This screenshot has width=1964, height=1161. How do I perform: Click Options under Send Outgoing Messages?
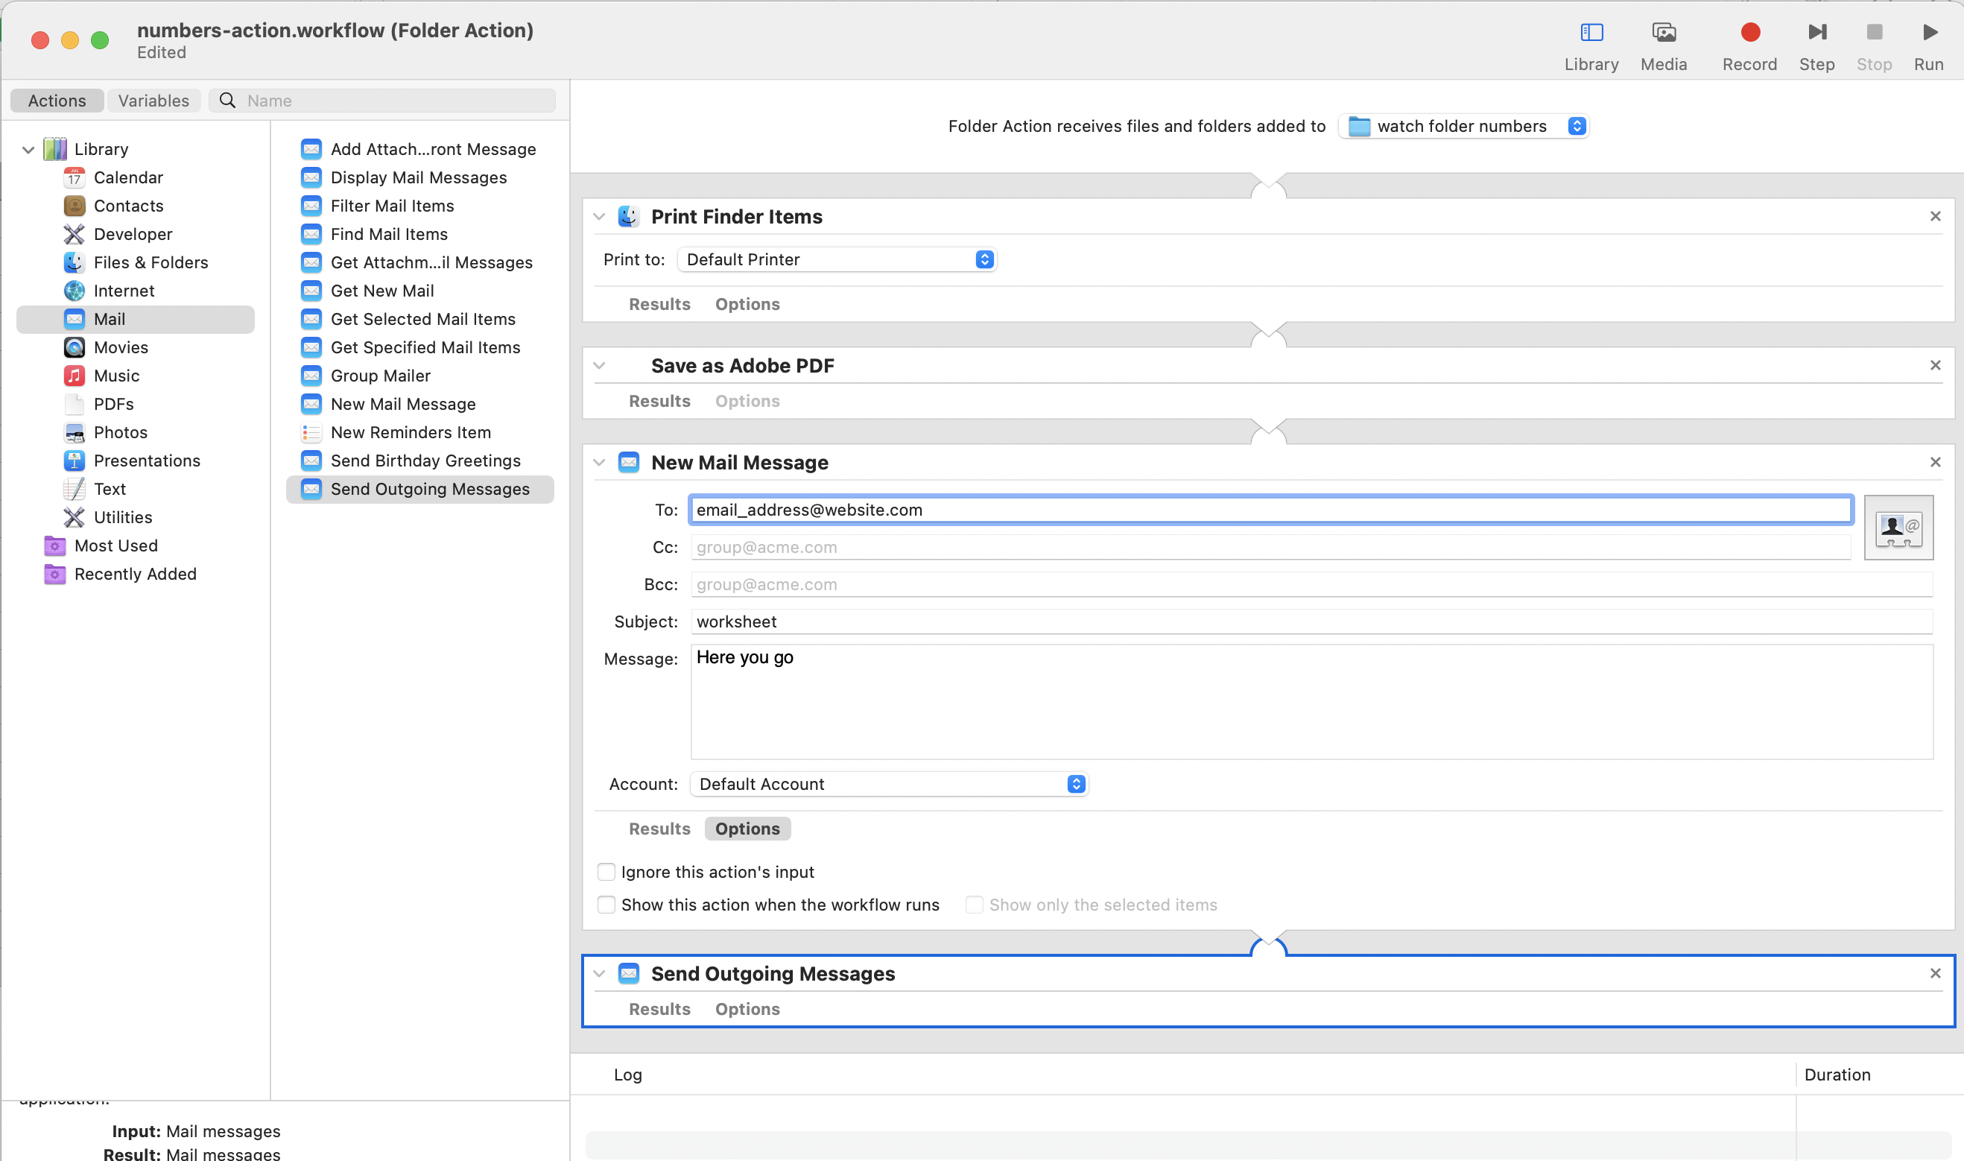coord(746,1008)
